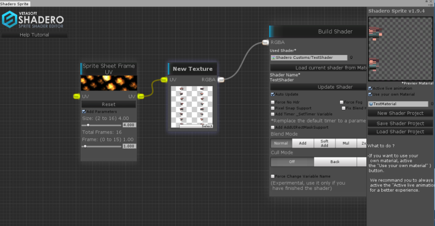Click Load Shader Project
The width and height of the screenshot is (435, 226).
[400, 132]
